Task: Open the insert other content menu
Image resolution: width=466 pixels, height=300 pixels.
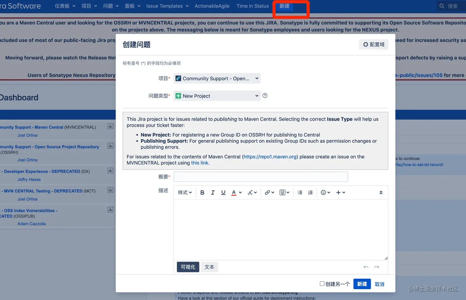Action: point(341,192)
